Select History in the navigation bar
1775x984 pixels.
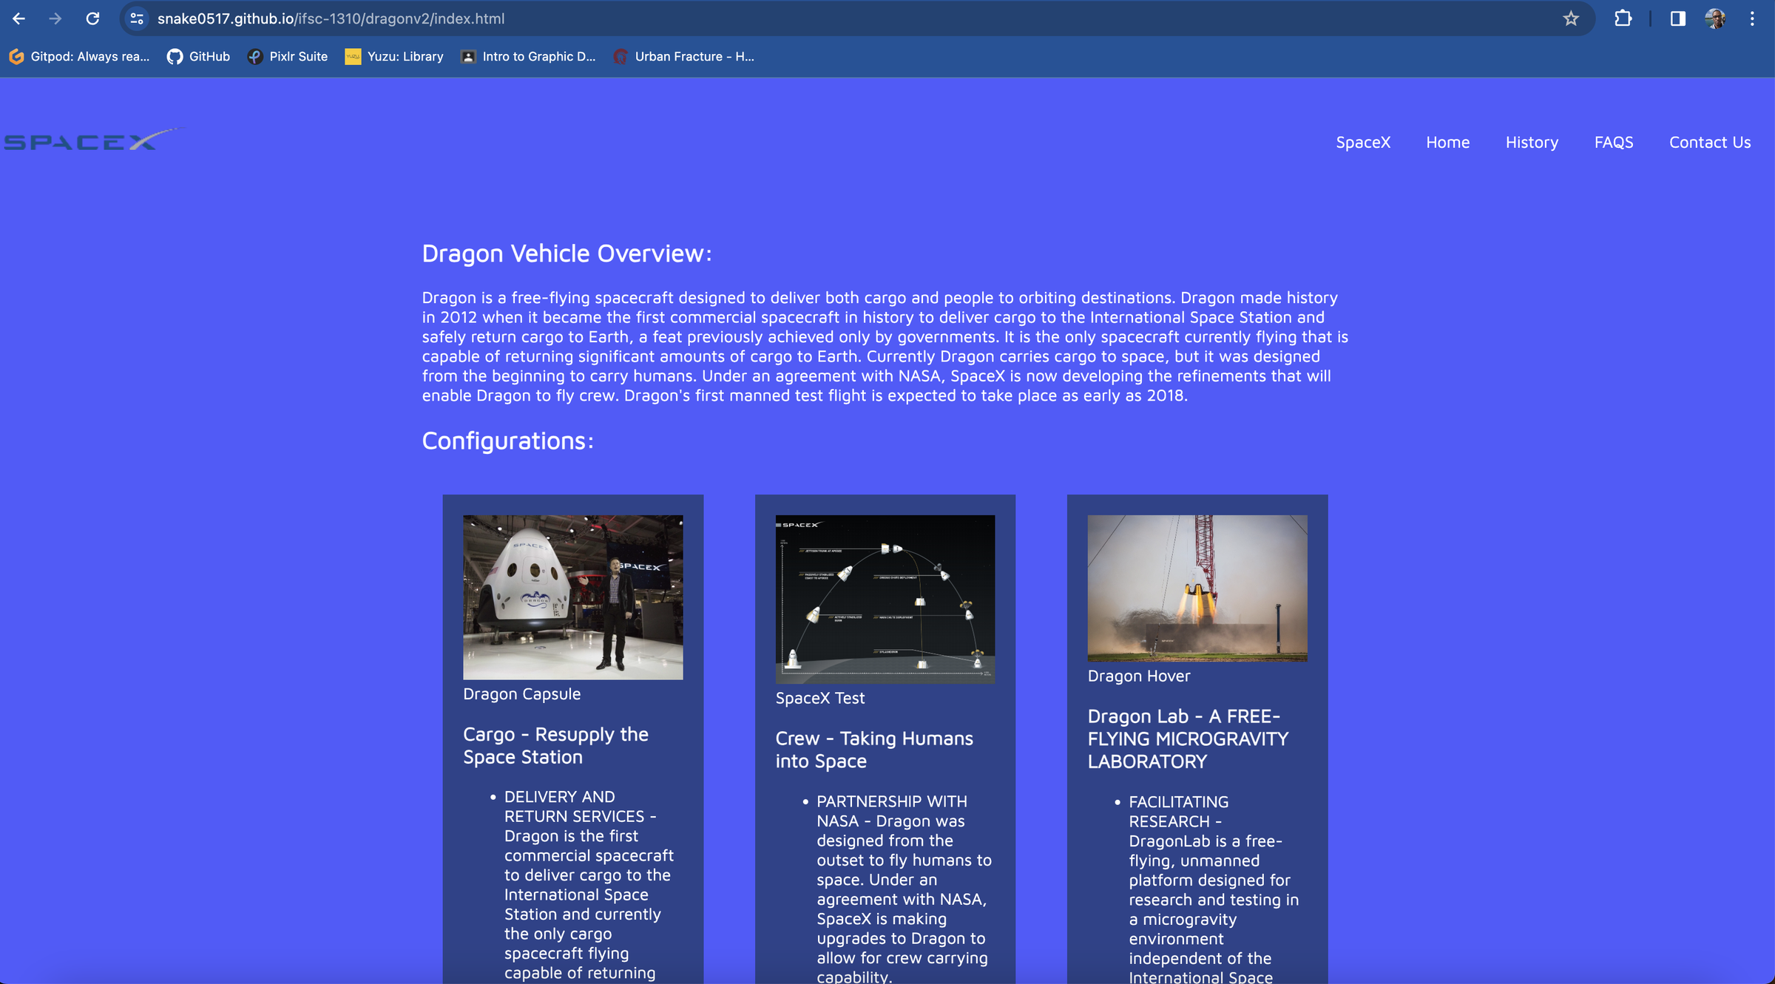click(1532, 142)
